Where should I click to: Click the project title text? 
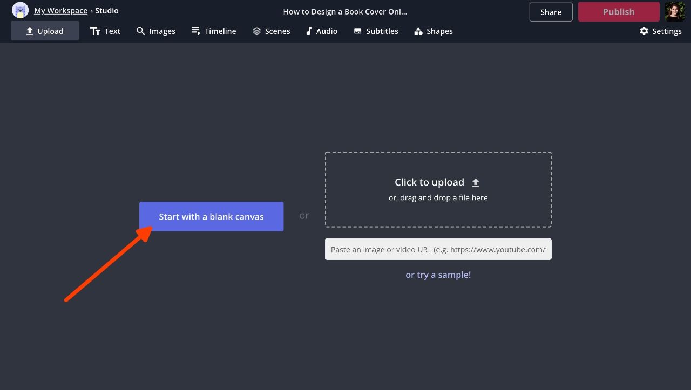345,12
